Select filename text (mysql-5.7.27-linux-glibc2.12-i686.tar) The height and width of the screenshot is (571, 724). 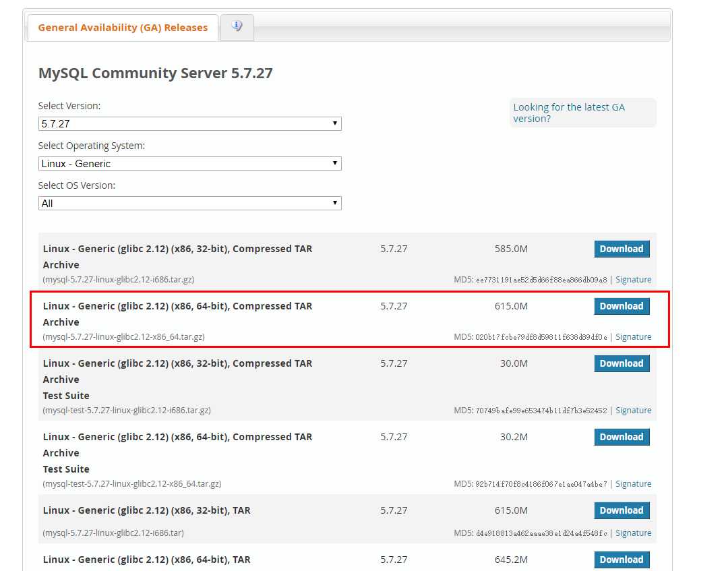coord(113,533)
